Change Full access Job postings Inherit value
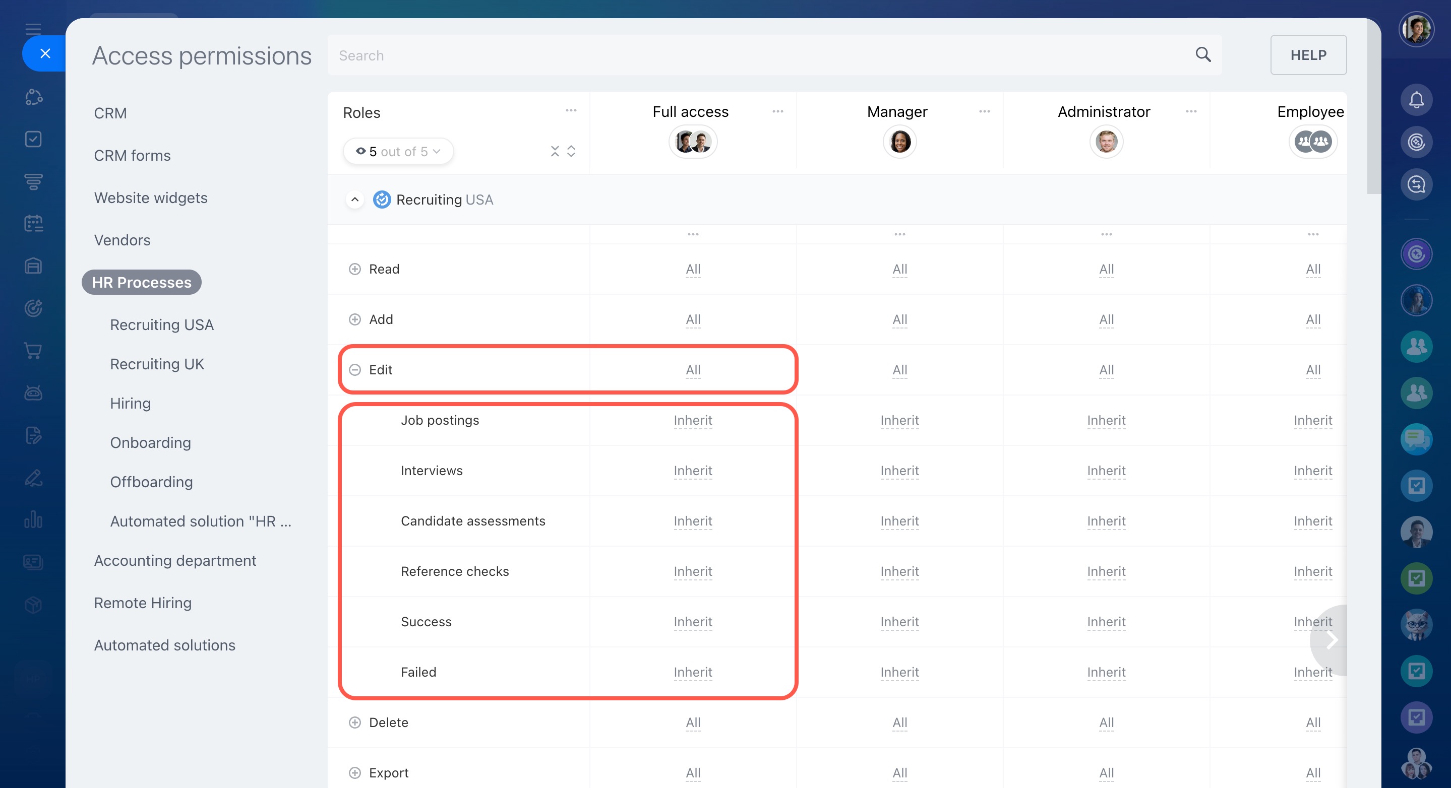This screenshot has height=788, width=1451. [693, 421]
